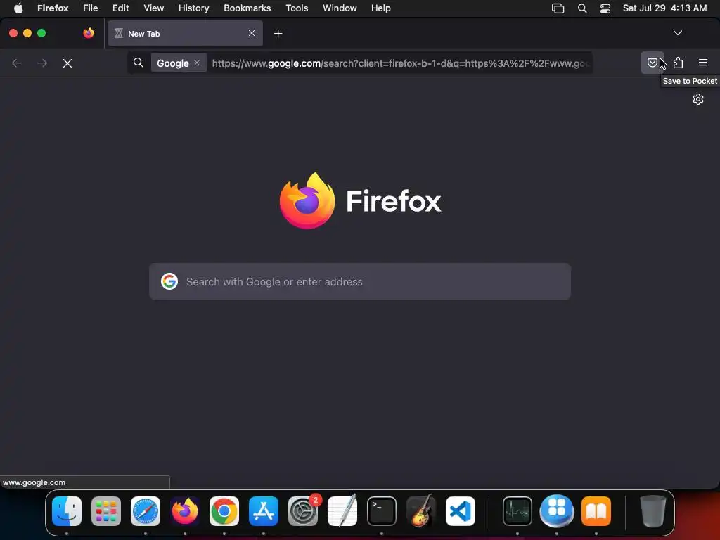This screenshot has height=540, width=720.
Task: Click the date and time display
Action: point(664,8)
